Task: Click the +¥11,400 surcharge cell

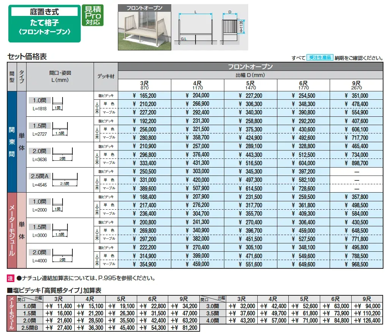Action: pos(59,306)
